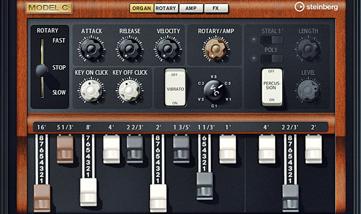Open the AMP tab
Viewport: 361px width, 214px height.
tap(191, 8)
